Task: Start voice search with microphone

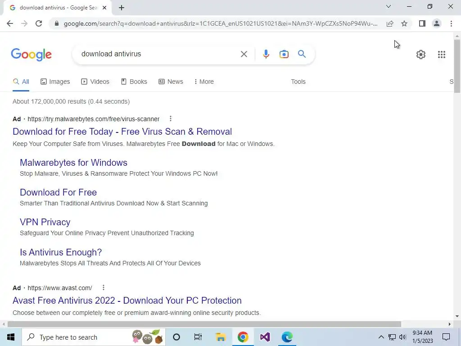Action: tap(266, 54)
